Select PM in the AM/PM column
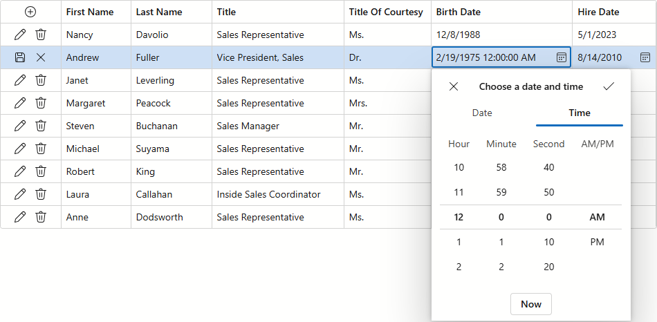Screen dimensions: 657x322 tap(597, 242)
